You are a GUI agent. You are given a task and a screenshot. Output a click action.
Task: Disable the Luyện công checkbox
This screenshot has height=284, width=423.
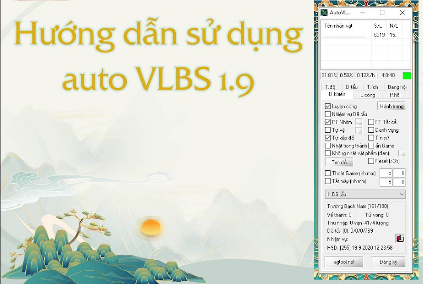[x=328, y=107]
